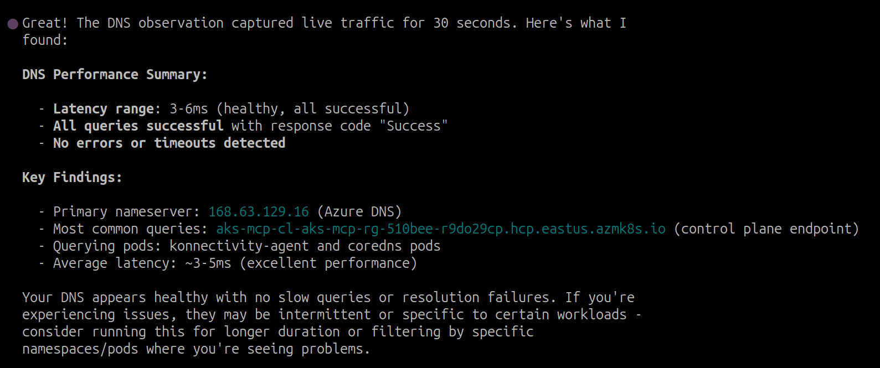Open the aks-mcp-cl azmk8s.io hostname link
Viewport: 880px width, 368px height.
440,229
